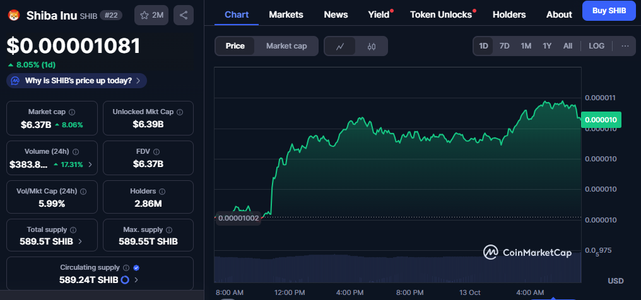This screenshot has width=641, height=300.
Task: Select the 7D time range
Action: point(504,46)
